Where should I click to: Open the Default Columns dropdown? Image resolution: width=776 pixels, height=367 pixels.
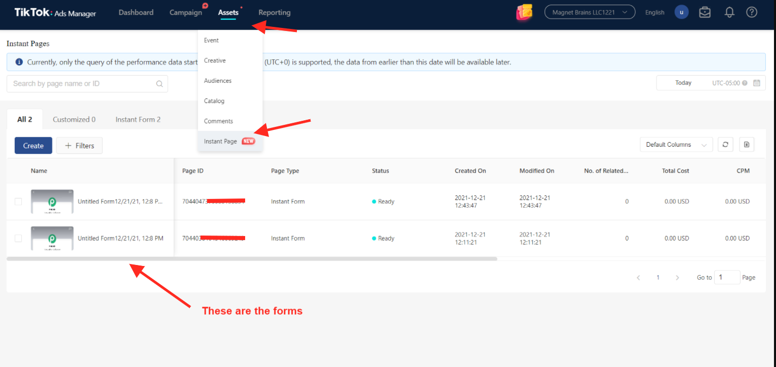point(676,145)
